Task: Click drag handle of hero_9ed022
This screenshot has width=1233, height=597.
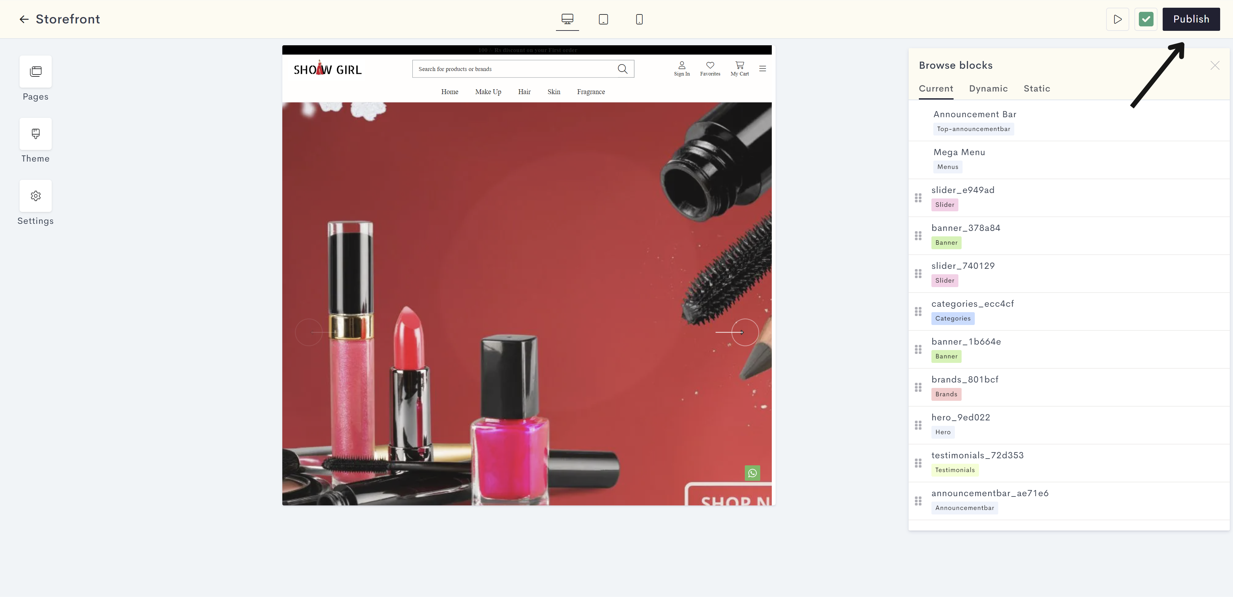Action: 918,425
